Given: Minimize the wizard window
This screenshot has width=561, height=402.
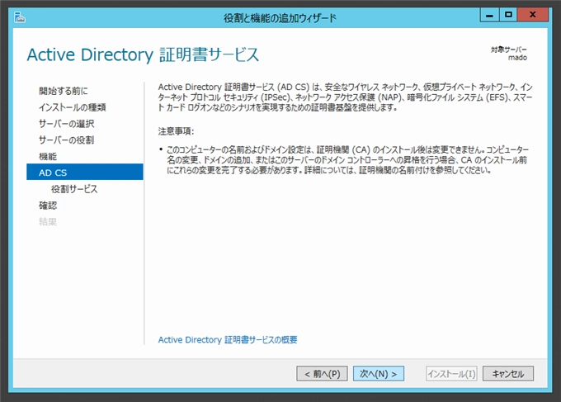Looking at the screenshot, I should [489, 15].
